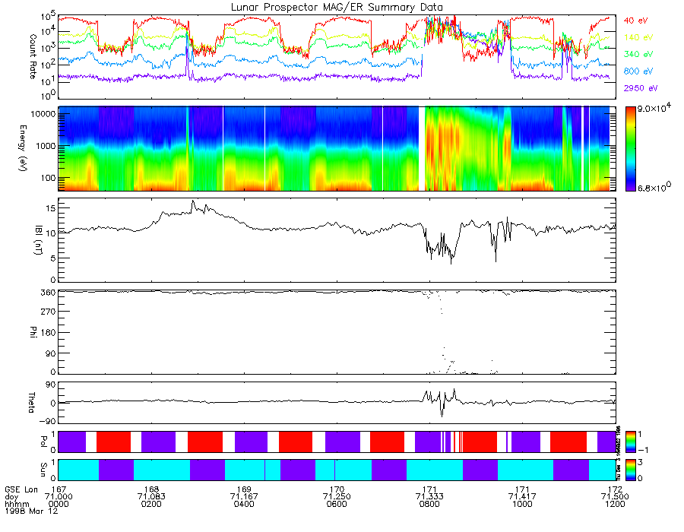Select the '2950 eV' legend label
The width and height of the screenshot is (684, 532).
pos(641,88)
